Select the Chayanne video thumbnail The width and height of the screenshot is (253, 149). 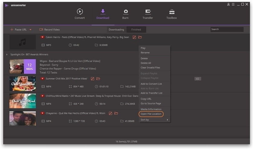coord(23,118)
